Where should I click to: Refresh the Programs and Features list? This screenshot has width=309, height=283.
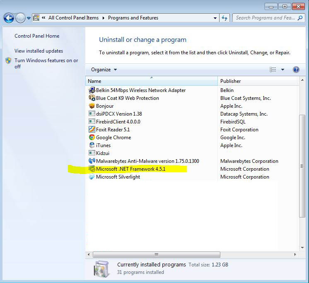pyautogui.click(x=225, y=18)
